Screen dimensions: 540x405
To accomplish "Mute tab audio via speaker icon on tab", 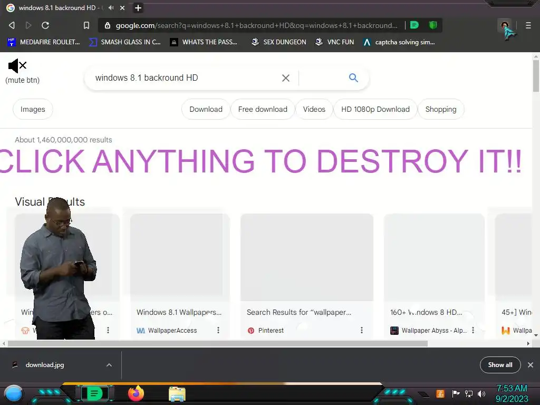I will coord(111,7).
